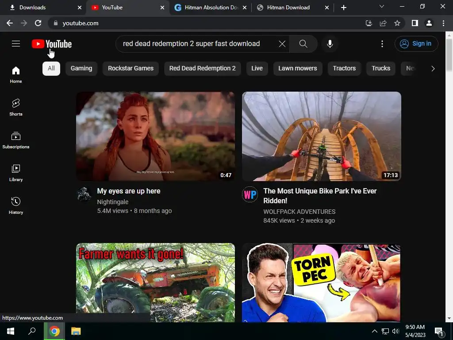Play the bike park video thumbnail
The width and height of the screenshot is (453, 340).
[321, 136]
